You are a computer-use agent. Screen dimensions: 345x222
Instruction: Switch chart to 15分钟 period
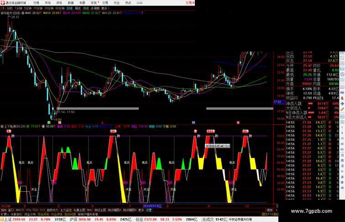(38, 8)
